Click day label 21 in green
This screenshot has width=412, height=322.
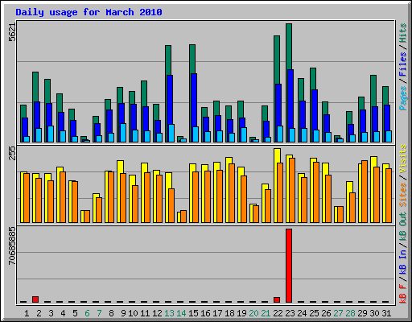266,313
